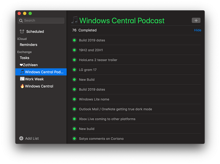Click the lowercase "New build" reminder text

87,129
